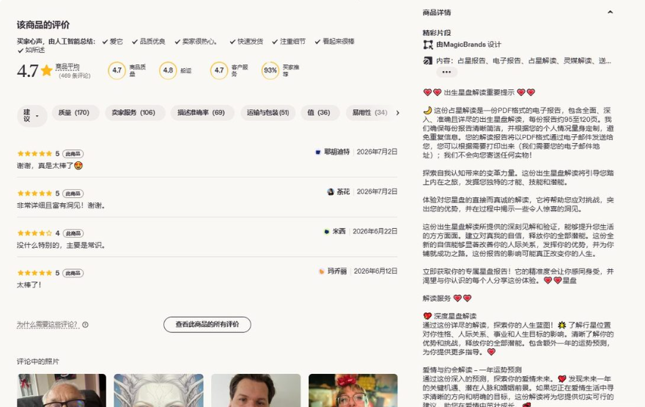Filter reviews by 易用性 (34)

coord(369,113)
